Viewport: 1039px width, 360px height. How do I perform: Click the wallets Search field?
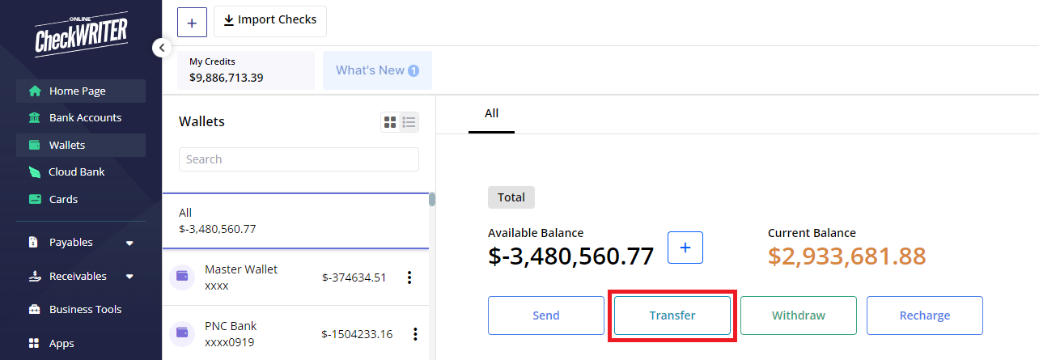pyautogui.click(x=299, y=159)
